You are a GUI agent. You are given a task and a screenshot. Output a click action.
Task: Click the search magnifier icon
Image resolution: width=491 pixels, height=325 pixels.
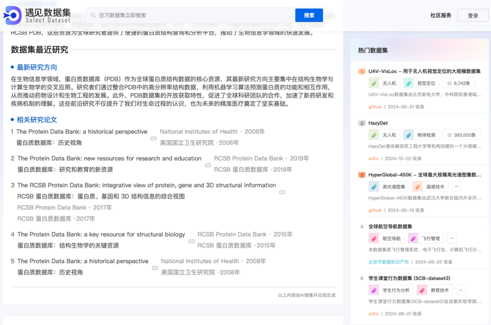(x=93, y=15)
